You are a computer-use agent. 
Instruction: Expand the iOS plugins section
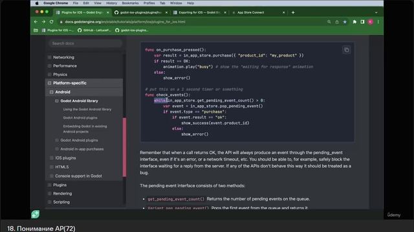click(x=52, y=158)
